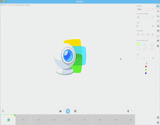Open the grid layout icon in sidebar
The image size is (160, 125).
[x=158, y=46]
